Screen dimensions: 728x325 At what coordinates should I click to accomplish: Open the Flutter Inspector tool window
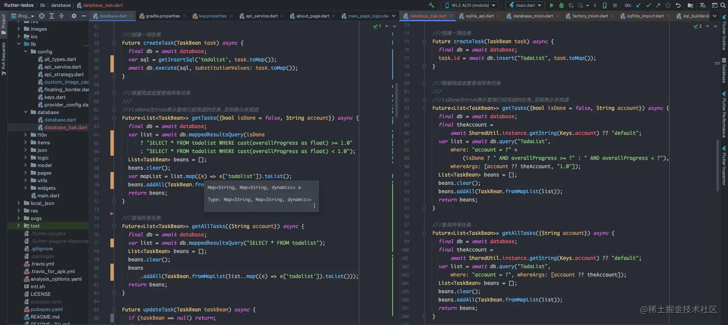click(724, 166)
